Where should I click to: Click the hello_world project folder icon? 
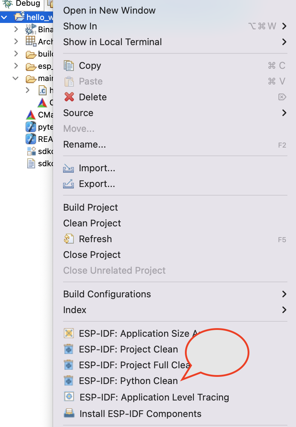click(19, 16)
